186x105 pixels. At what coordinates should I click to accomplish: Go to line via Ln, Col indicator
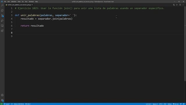pyautogui.click(x=149, y=104)
